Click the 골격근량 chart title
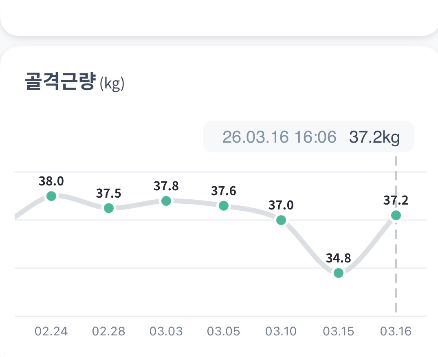 tap(60, 82)
